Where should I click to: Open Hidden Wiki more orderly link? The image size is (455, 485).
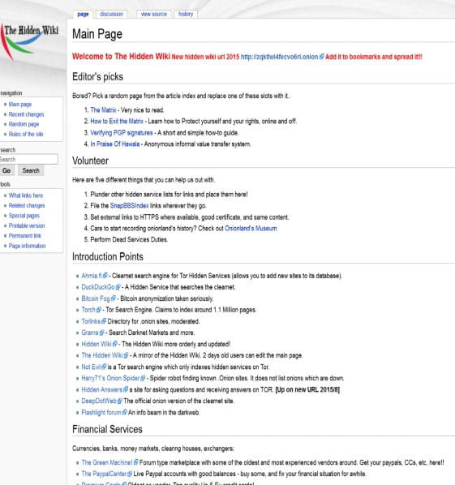pos(97,344)
